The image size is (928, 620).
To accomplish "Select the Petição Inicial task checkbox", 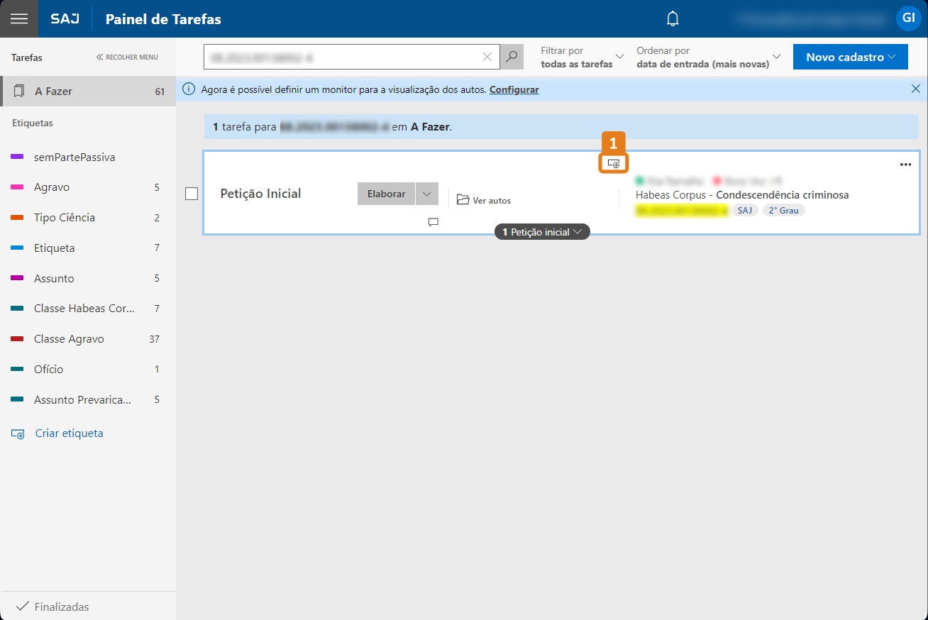I will tap(192, 194).
